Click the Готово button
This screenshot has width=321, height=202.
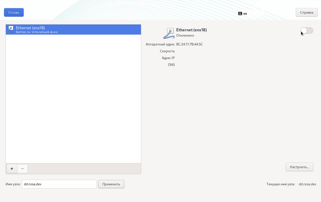point(14,12)
